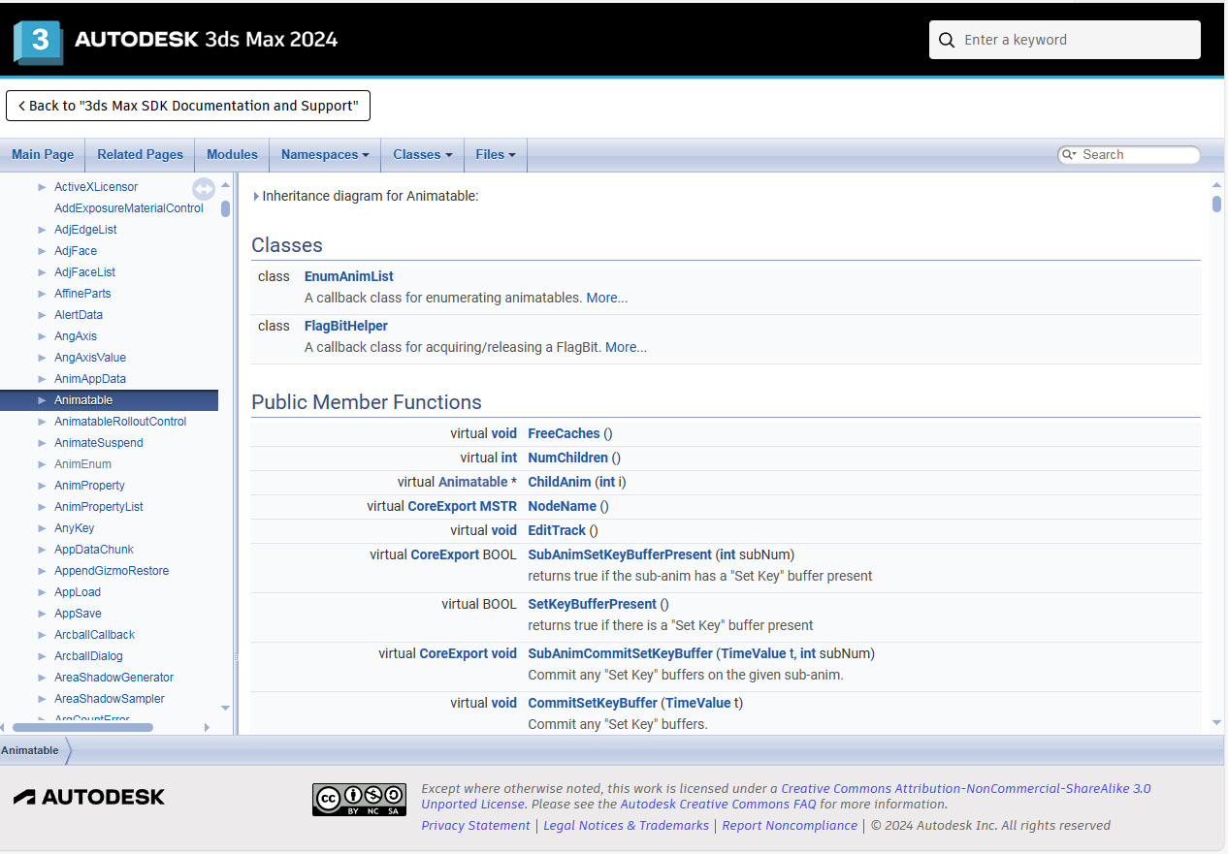Open the Privacy Statement link

pyautogui.click(x=475, y=825)
